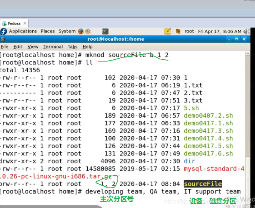255x208 pixels.
Task: Click the 2019-05-17 date value
Action: pos(138,169)
